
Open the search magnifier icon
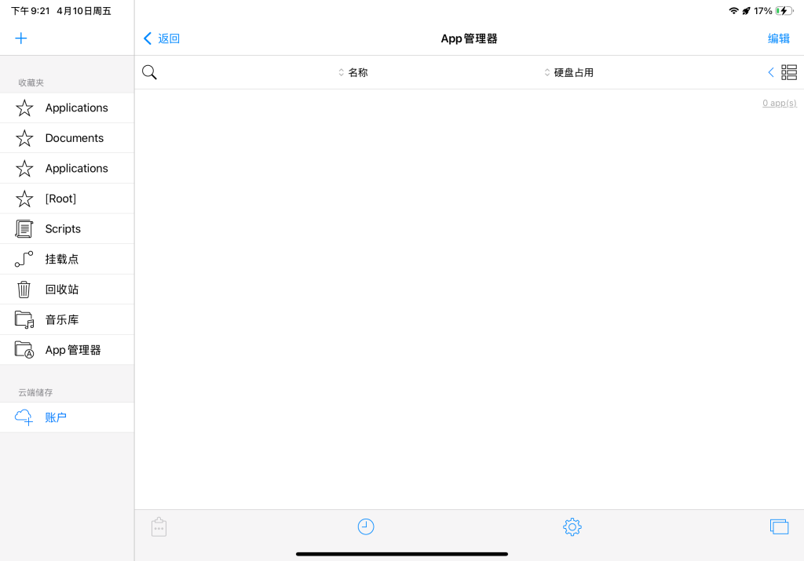[149, 72]
